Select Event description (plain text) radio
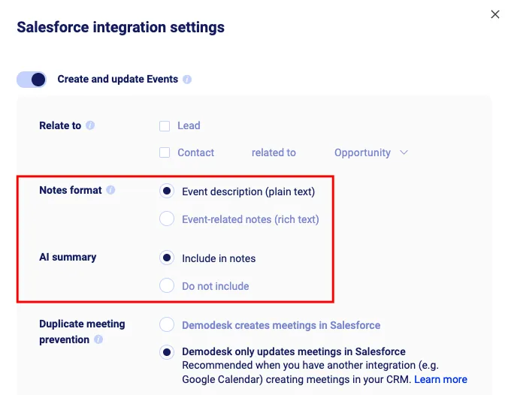Image resolution: width=508 pixels, height=395 pixels. (167, 191)
